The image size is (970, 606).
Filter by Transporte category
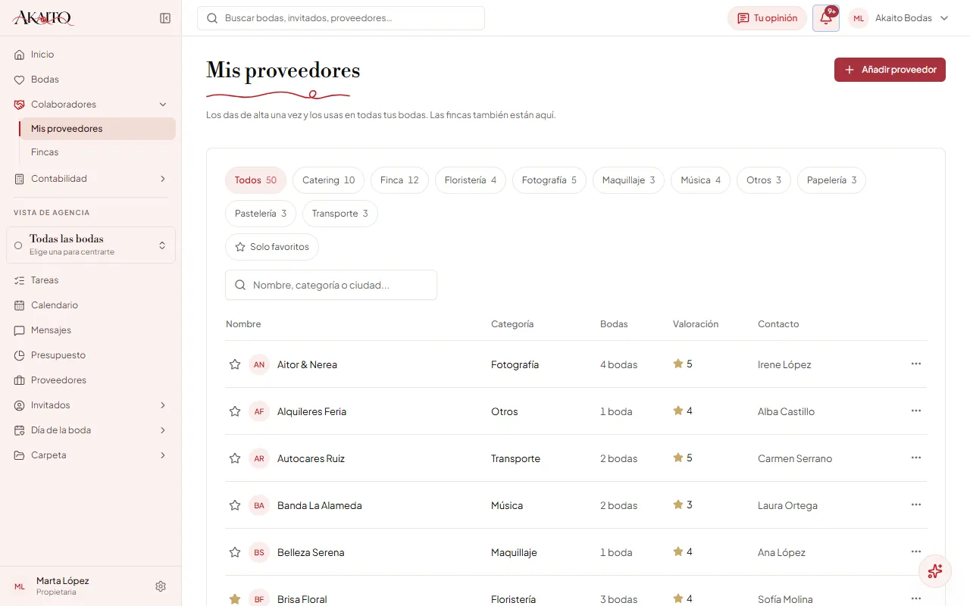tap(339, 214)
